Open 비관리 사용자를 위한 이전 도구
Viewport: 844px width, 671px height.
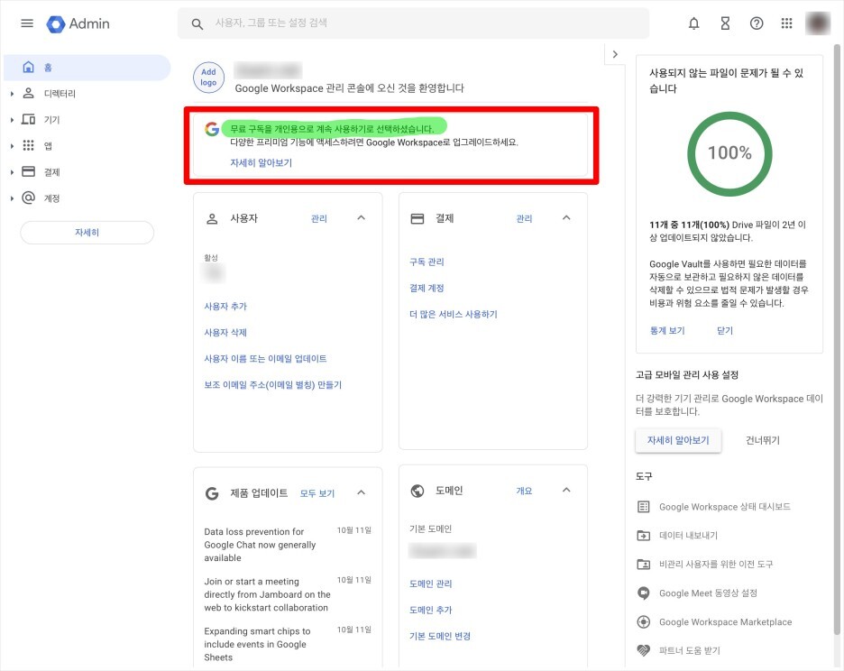tap(705, 565)
